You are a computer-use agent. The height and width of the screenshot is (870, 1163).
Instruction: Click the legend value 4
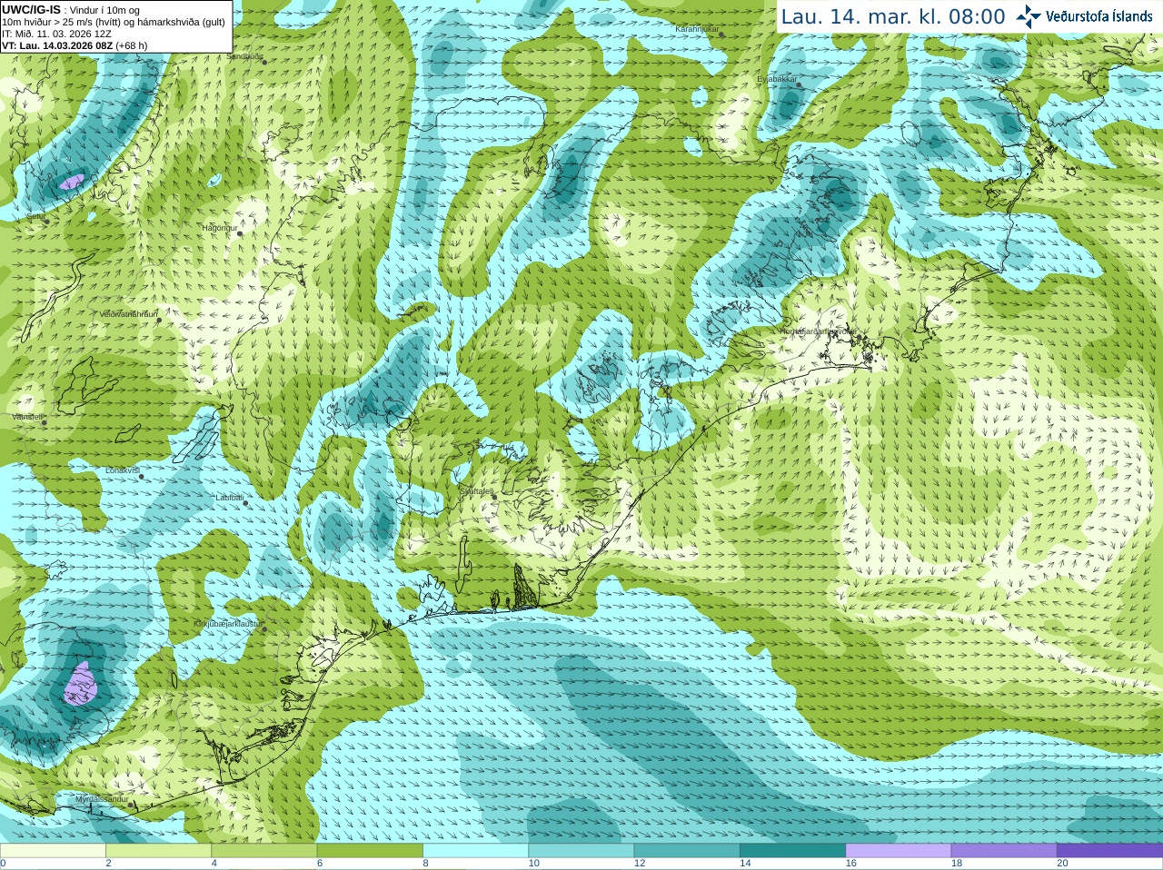pos(214,864)
